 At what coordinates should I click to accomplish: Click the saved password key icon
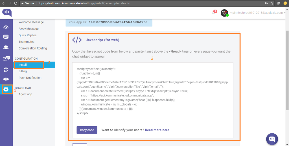pyautogui.click(x=266, y=3)
